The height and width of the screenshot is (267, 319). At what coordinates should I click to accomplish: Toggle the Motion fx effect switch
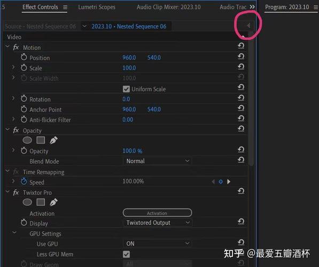pos(16,48)
